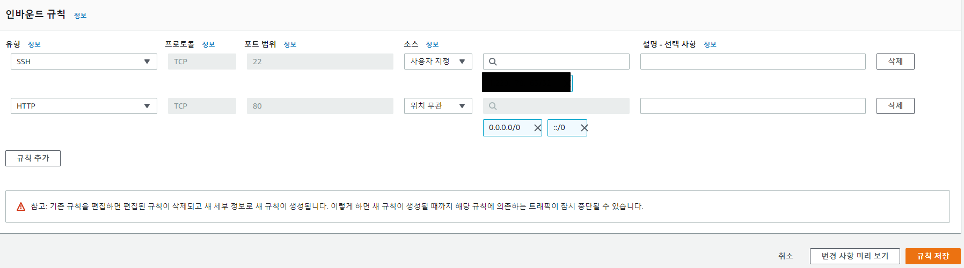This screenshot has height=268, width=964.
Task: Remove the ::/0 source tag
Action: (x=584, y=128)
